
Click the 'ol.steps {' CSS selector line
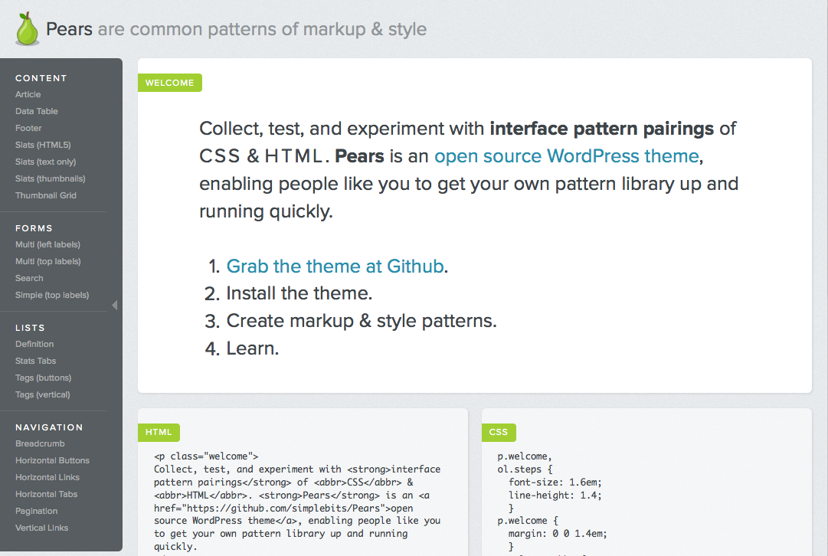pos(525,469)
